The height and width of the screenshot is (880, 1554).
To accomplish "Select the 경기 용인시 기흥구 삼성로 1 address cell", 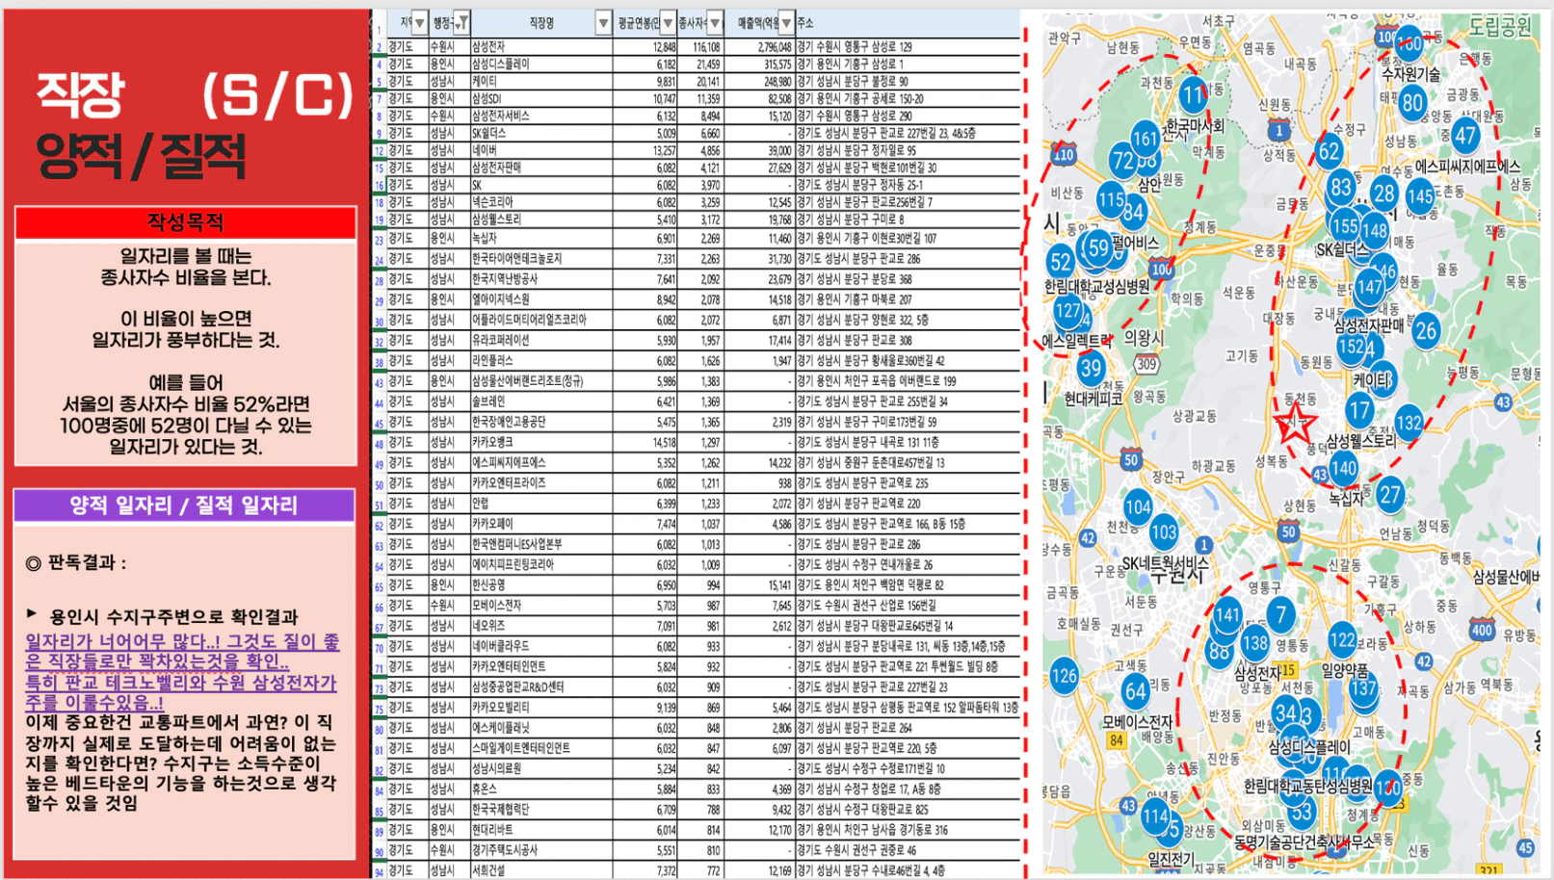I will 907,64.
